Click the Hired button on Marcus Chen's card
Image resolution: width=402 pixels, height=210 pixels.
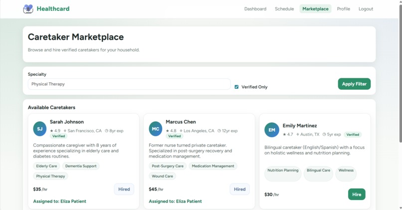240,189
